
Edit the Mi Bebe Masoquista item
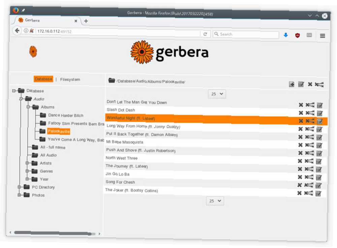319,145
